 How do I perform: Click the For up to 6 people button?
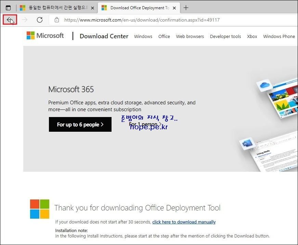coord(80,124)
